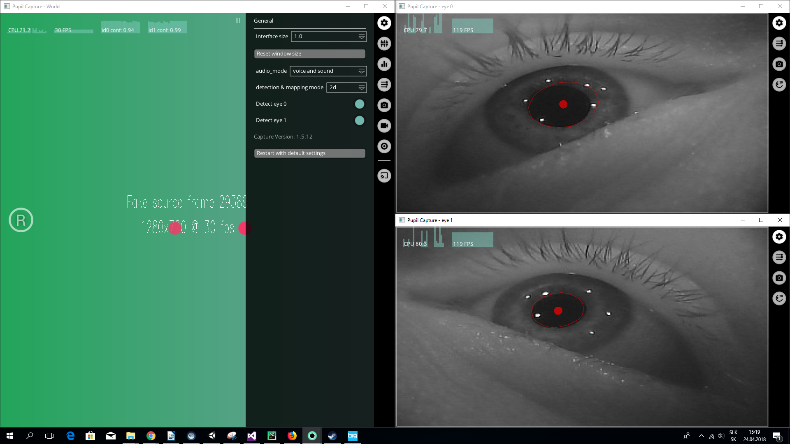Click the World 30 FPS graph

74,30
